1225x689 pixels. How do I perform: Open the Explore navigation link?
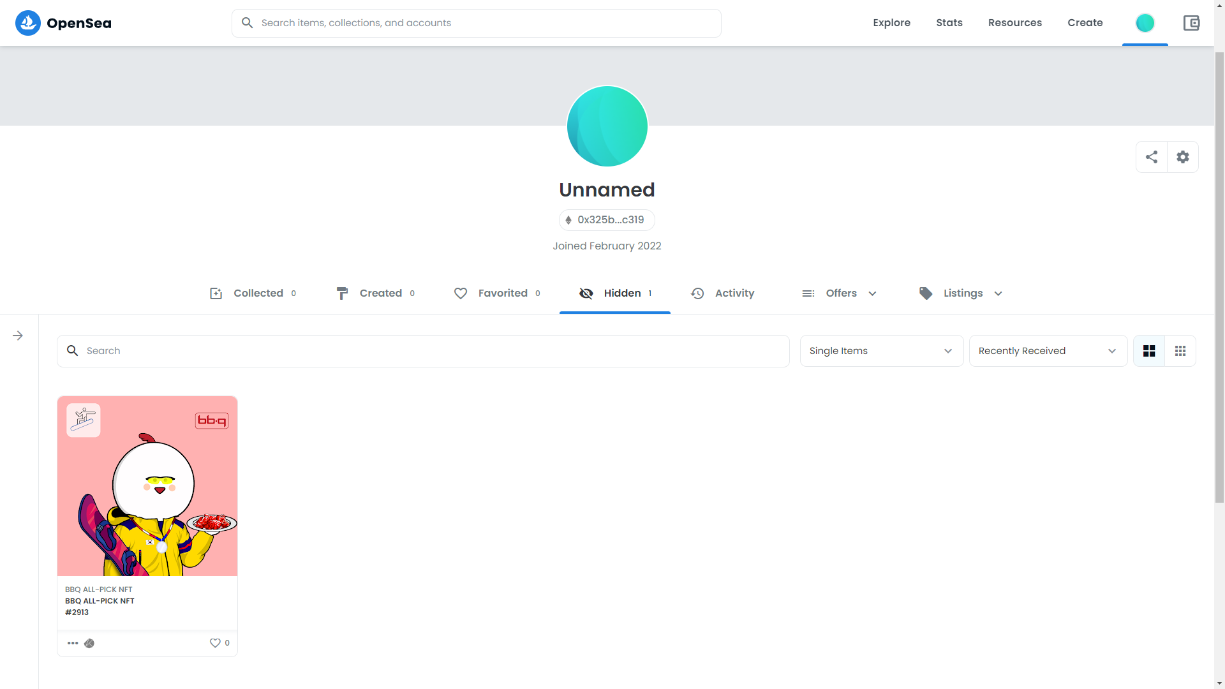click(x=891, y=23)
